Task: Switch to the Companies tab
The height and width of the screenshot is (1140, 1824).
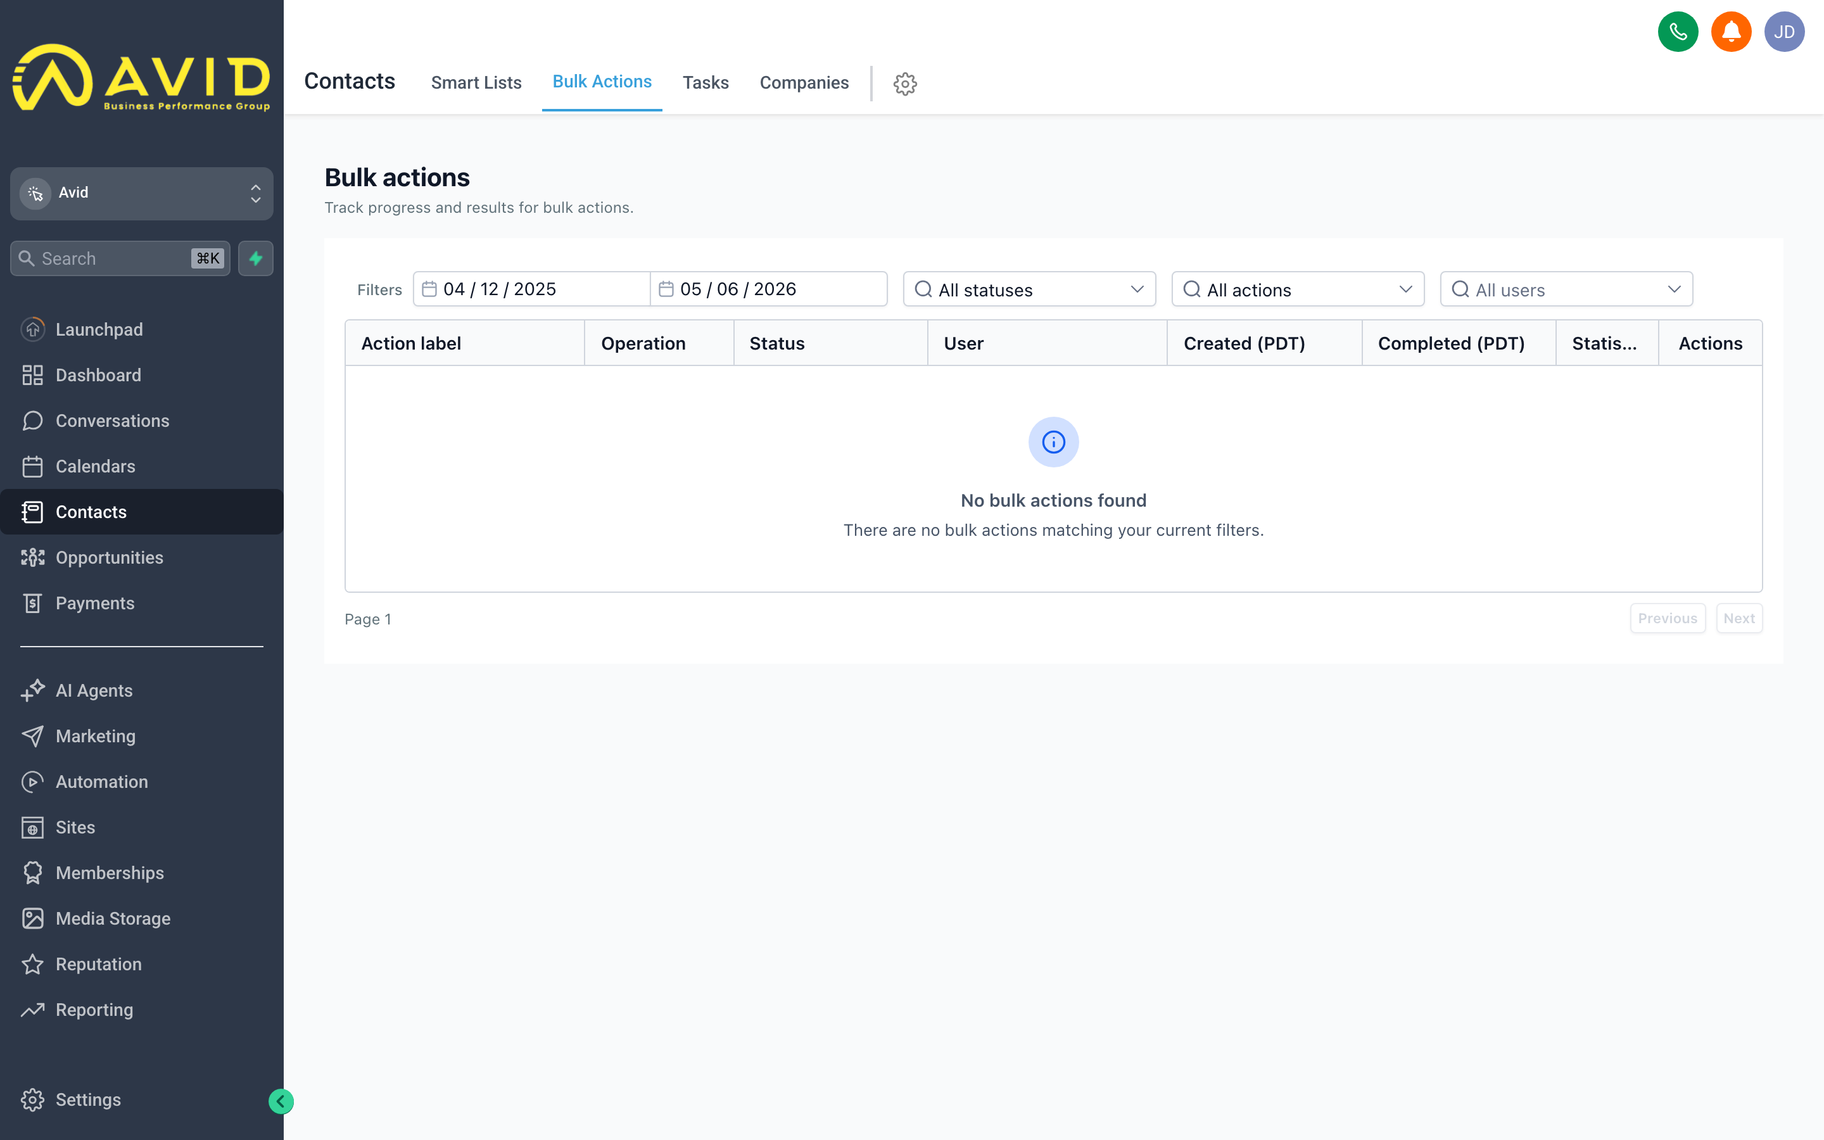Action: point(804,83)
